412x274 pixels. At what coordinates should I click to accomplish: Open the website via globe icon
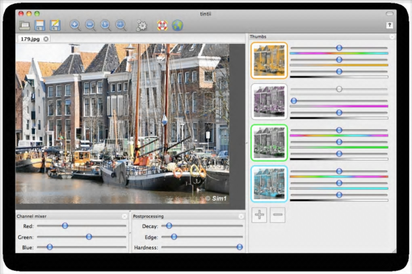click(x=177, y=25)
